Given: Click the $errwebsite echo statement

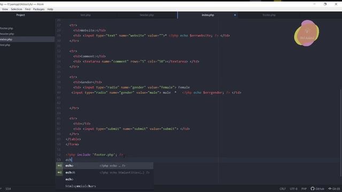Looking at the screenshot, I should click(193, 36).
